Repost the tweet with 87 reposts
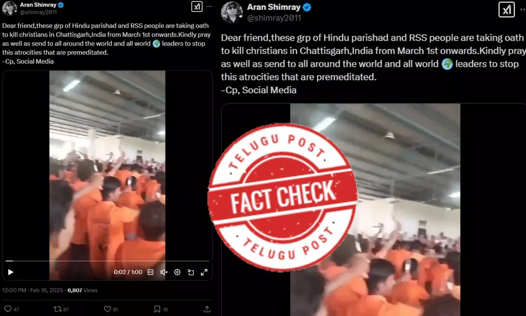This screenshot has width=526, height=316. (x=61, y=309)
